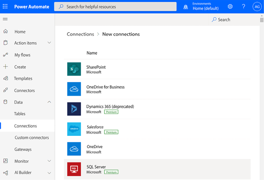This screenshot has width=264, height=180.
Task: Expand the Monitor chevron
Action: coord(49,161)
